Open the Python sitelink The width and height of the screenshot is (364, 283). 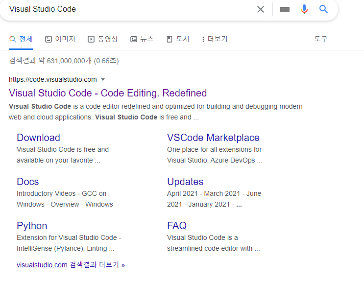tap(32, 226)
